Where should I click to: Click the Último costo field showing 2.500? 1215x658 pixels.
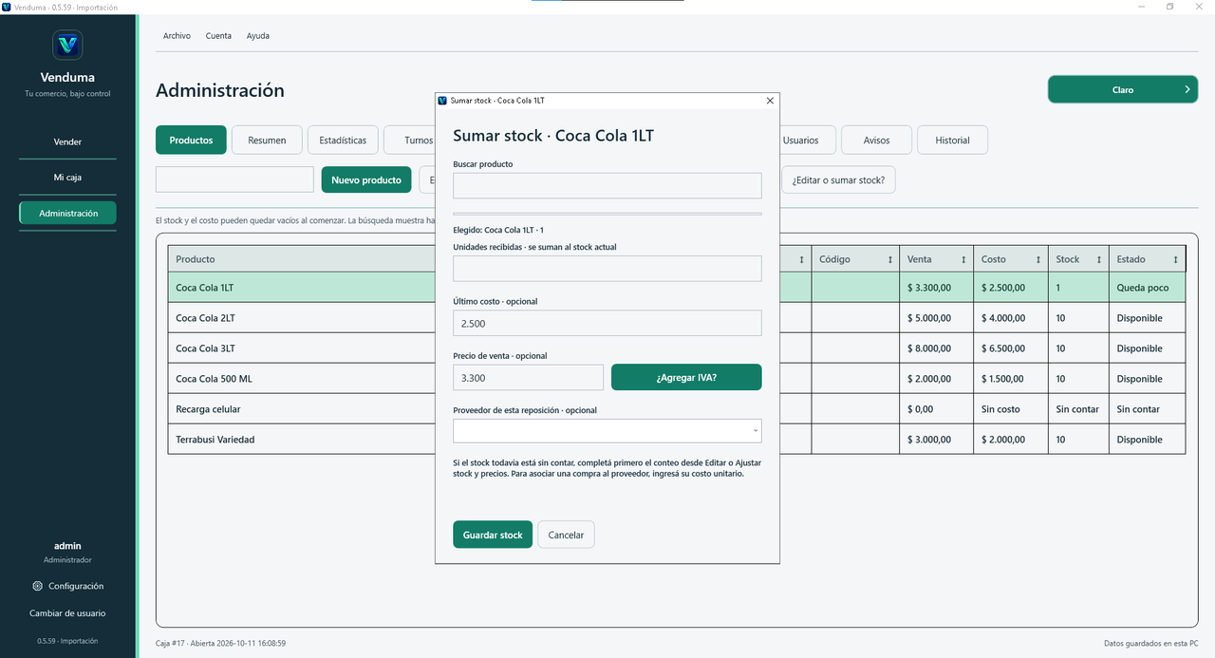point(607,323)
